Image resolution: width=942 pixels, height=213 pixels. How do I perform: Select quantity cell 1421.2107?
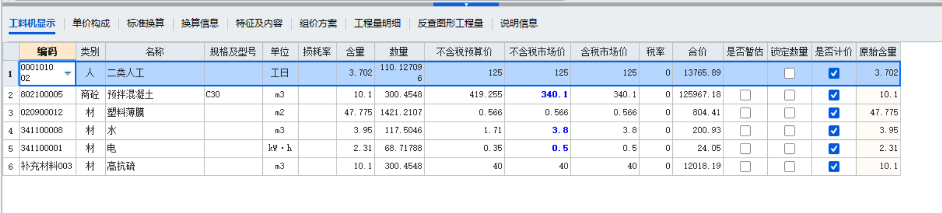coord(399,113)
